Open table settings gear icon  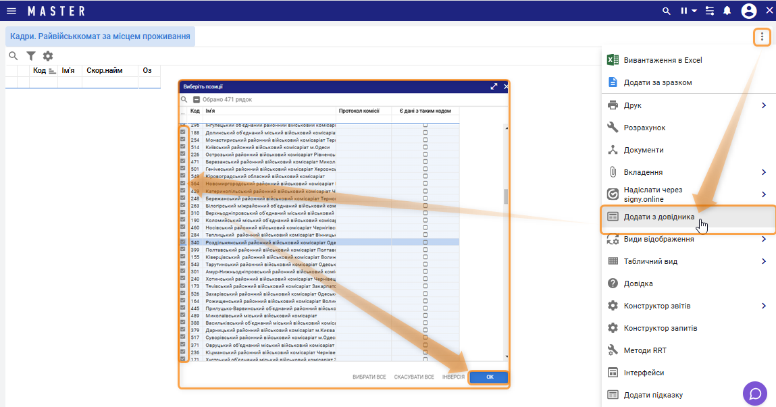(x=48, y=56)
